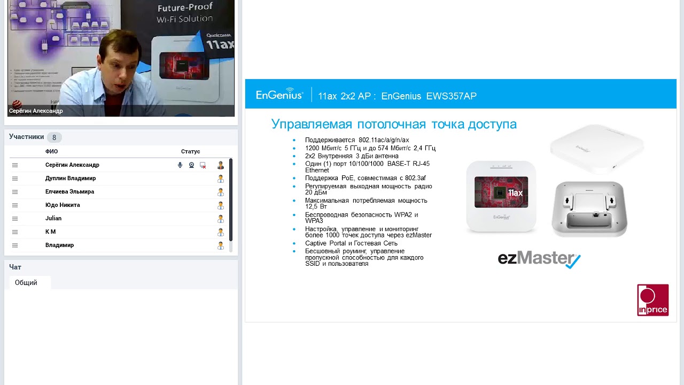Click webcam icon for Серёгин Александр
Image resolution: width=684 pixels, height=385 pixels.
(x=191, y=165)
